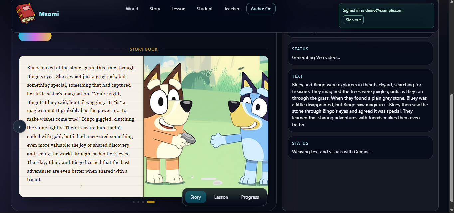Click the Msomi brand name
The width and height of the screenshot is (454, 213).
tap(49, 14)
